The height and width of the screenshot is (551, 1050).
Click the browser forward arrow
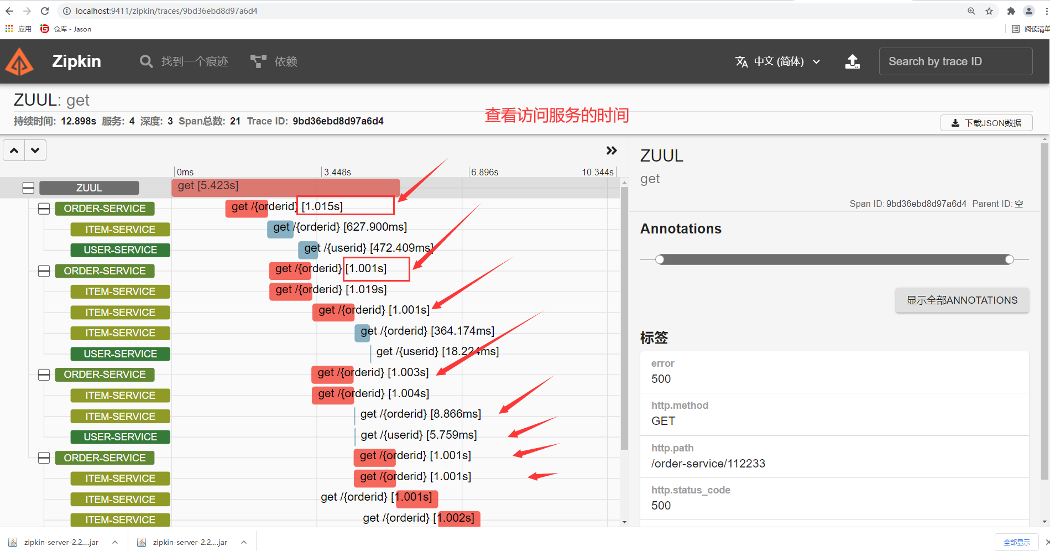pyautogui.click(x=27, y=11)
